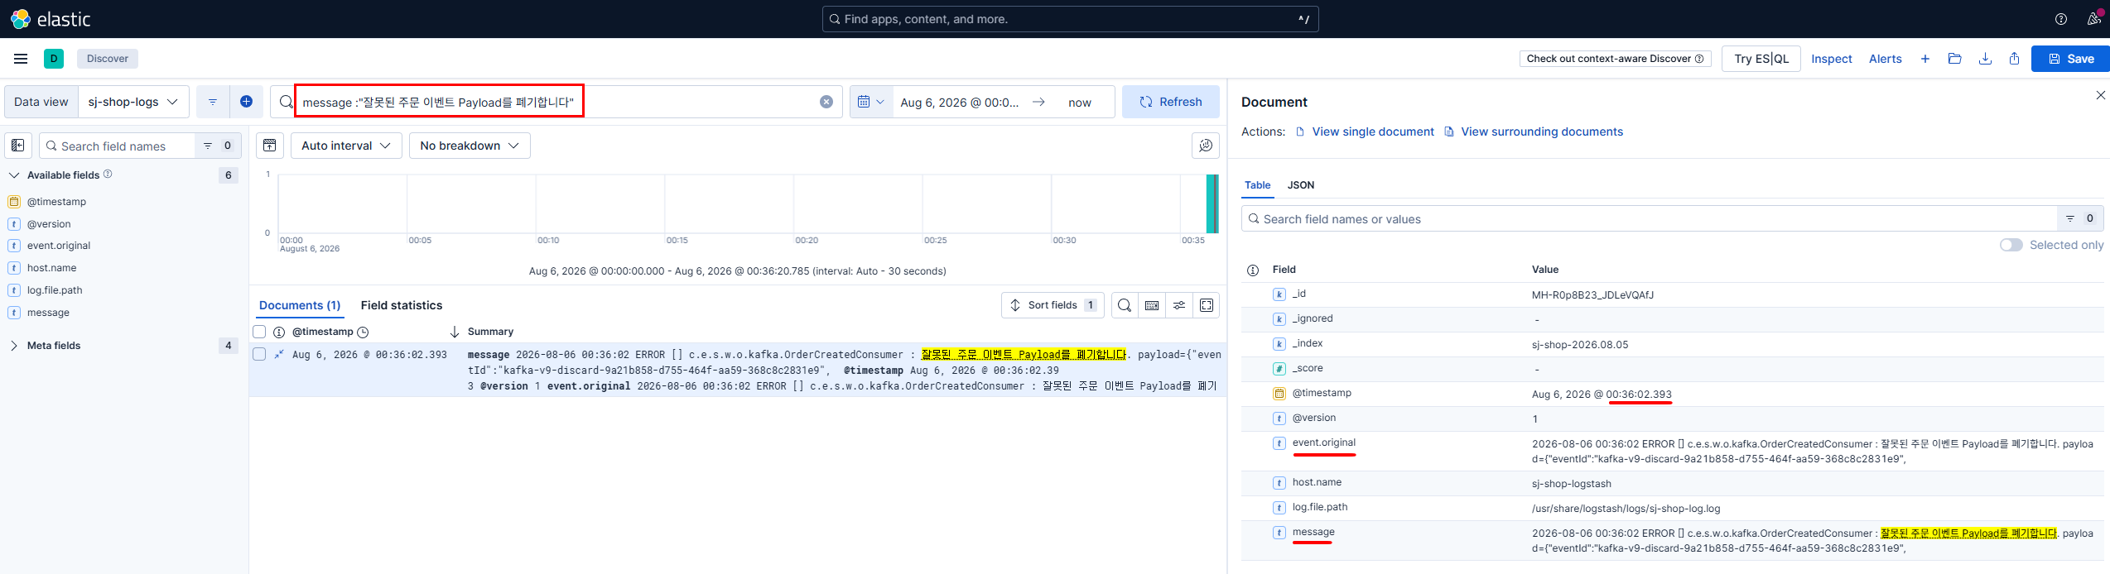This screenshot has height=574, width=2110.
Task: Collapse the Available fields section
Action: coord(14,175)
